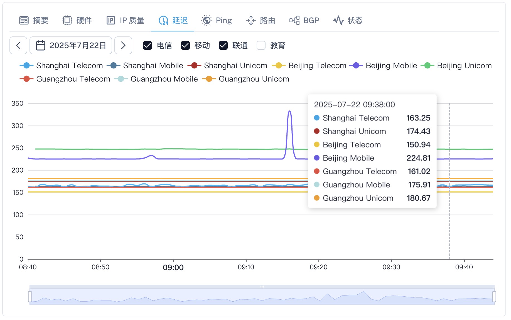
Task: Open the 路由 route tracing icon
Action: (251, 20)
